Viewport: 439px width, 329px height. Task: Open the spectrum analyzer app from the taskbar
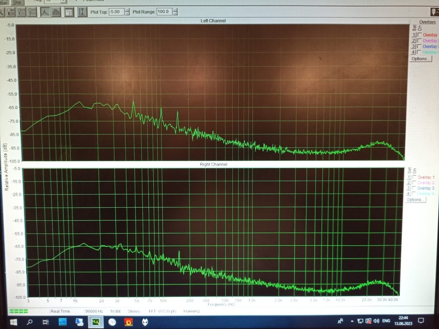(96, 323)
